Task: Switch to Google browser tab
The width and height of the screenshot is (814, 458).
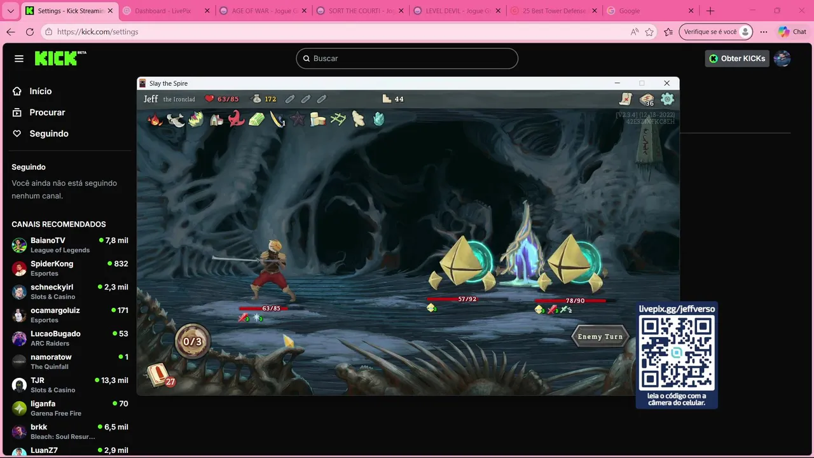Action: click(x=651, y=11)
